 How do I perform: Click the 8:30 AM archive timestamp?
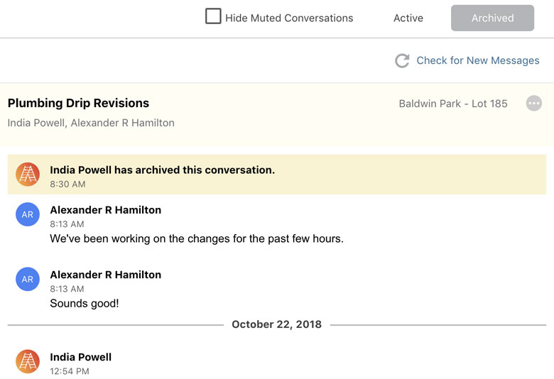pyautogui.click(x=67, y=185)
